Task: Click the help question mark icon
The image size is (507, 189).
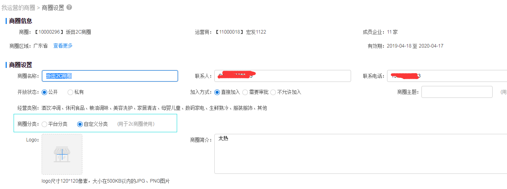Action: pyautogui.click(x=70, y=7)
